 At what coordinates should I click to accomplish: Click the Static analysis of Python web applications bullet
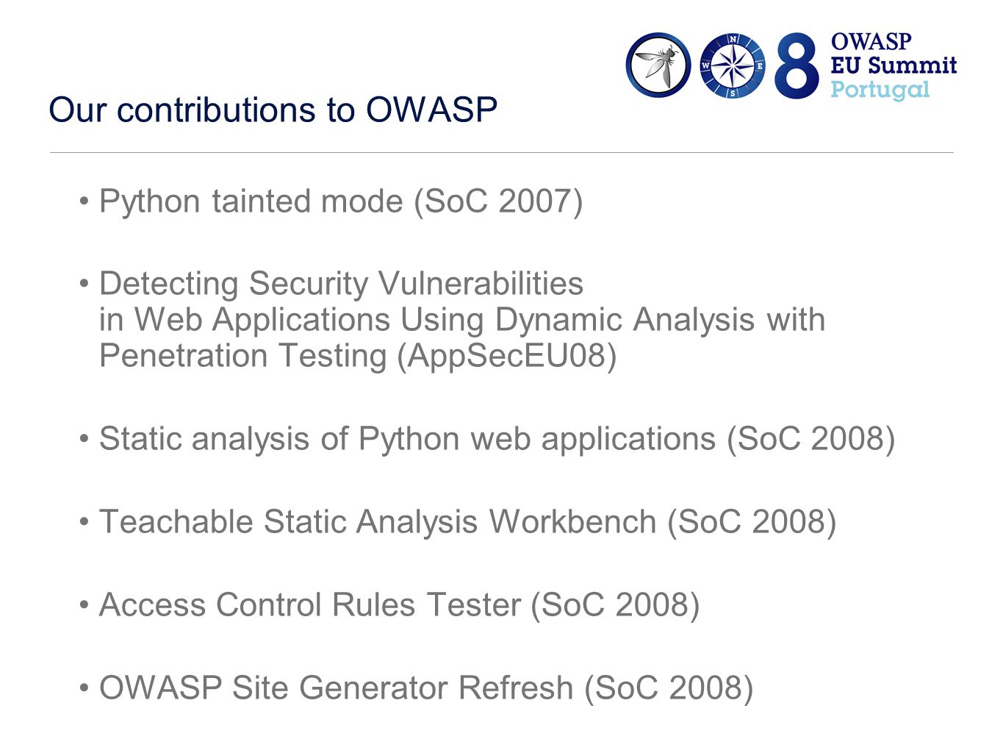click(x=497, y=439)
